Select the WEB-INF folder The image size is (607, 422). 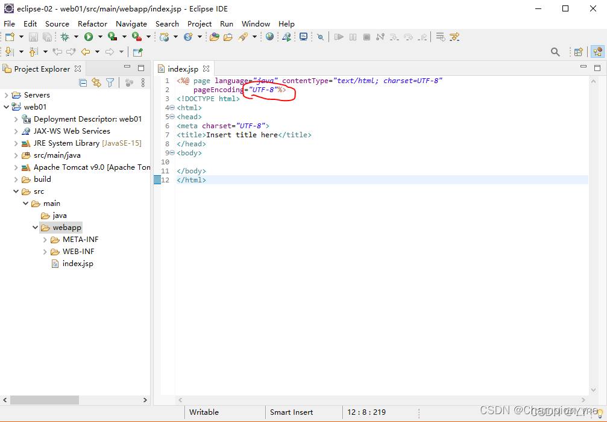pyautogui.click(x=78, y=252)
